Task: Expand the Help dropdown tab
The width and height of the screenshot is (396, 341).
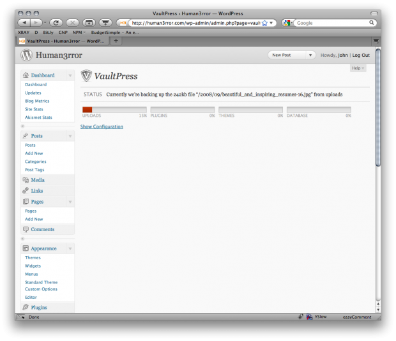Action: (x=358, y=68)
